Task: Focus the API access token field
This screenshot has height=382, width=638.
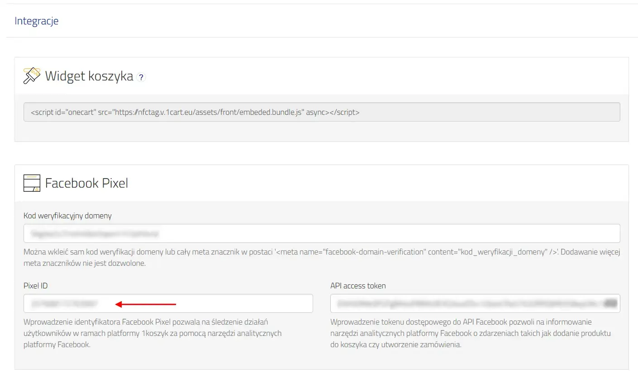Action: [x=475, y=303]
